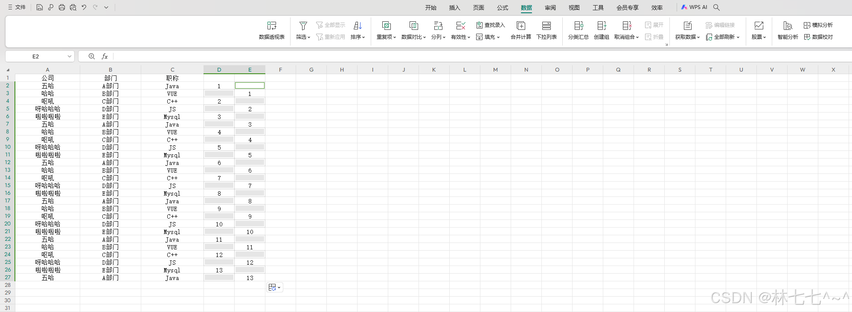Click the 合并计算 icon

(521, 26)
